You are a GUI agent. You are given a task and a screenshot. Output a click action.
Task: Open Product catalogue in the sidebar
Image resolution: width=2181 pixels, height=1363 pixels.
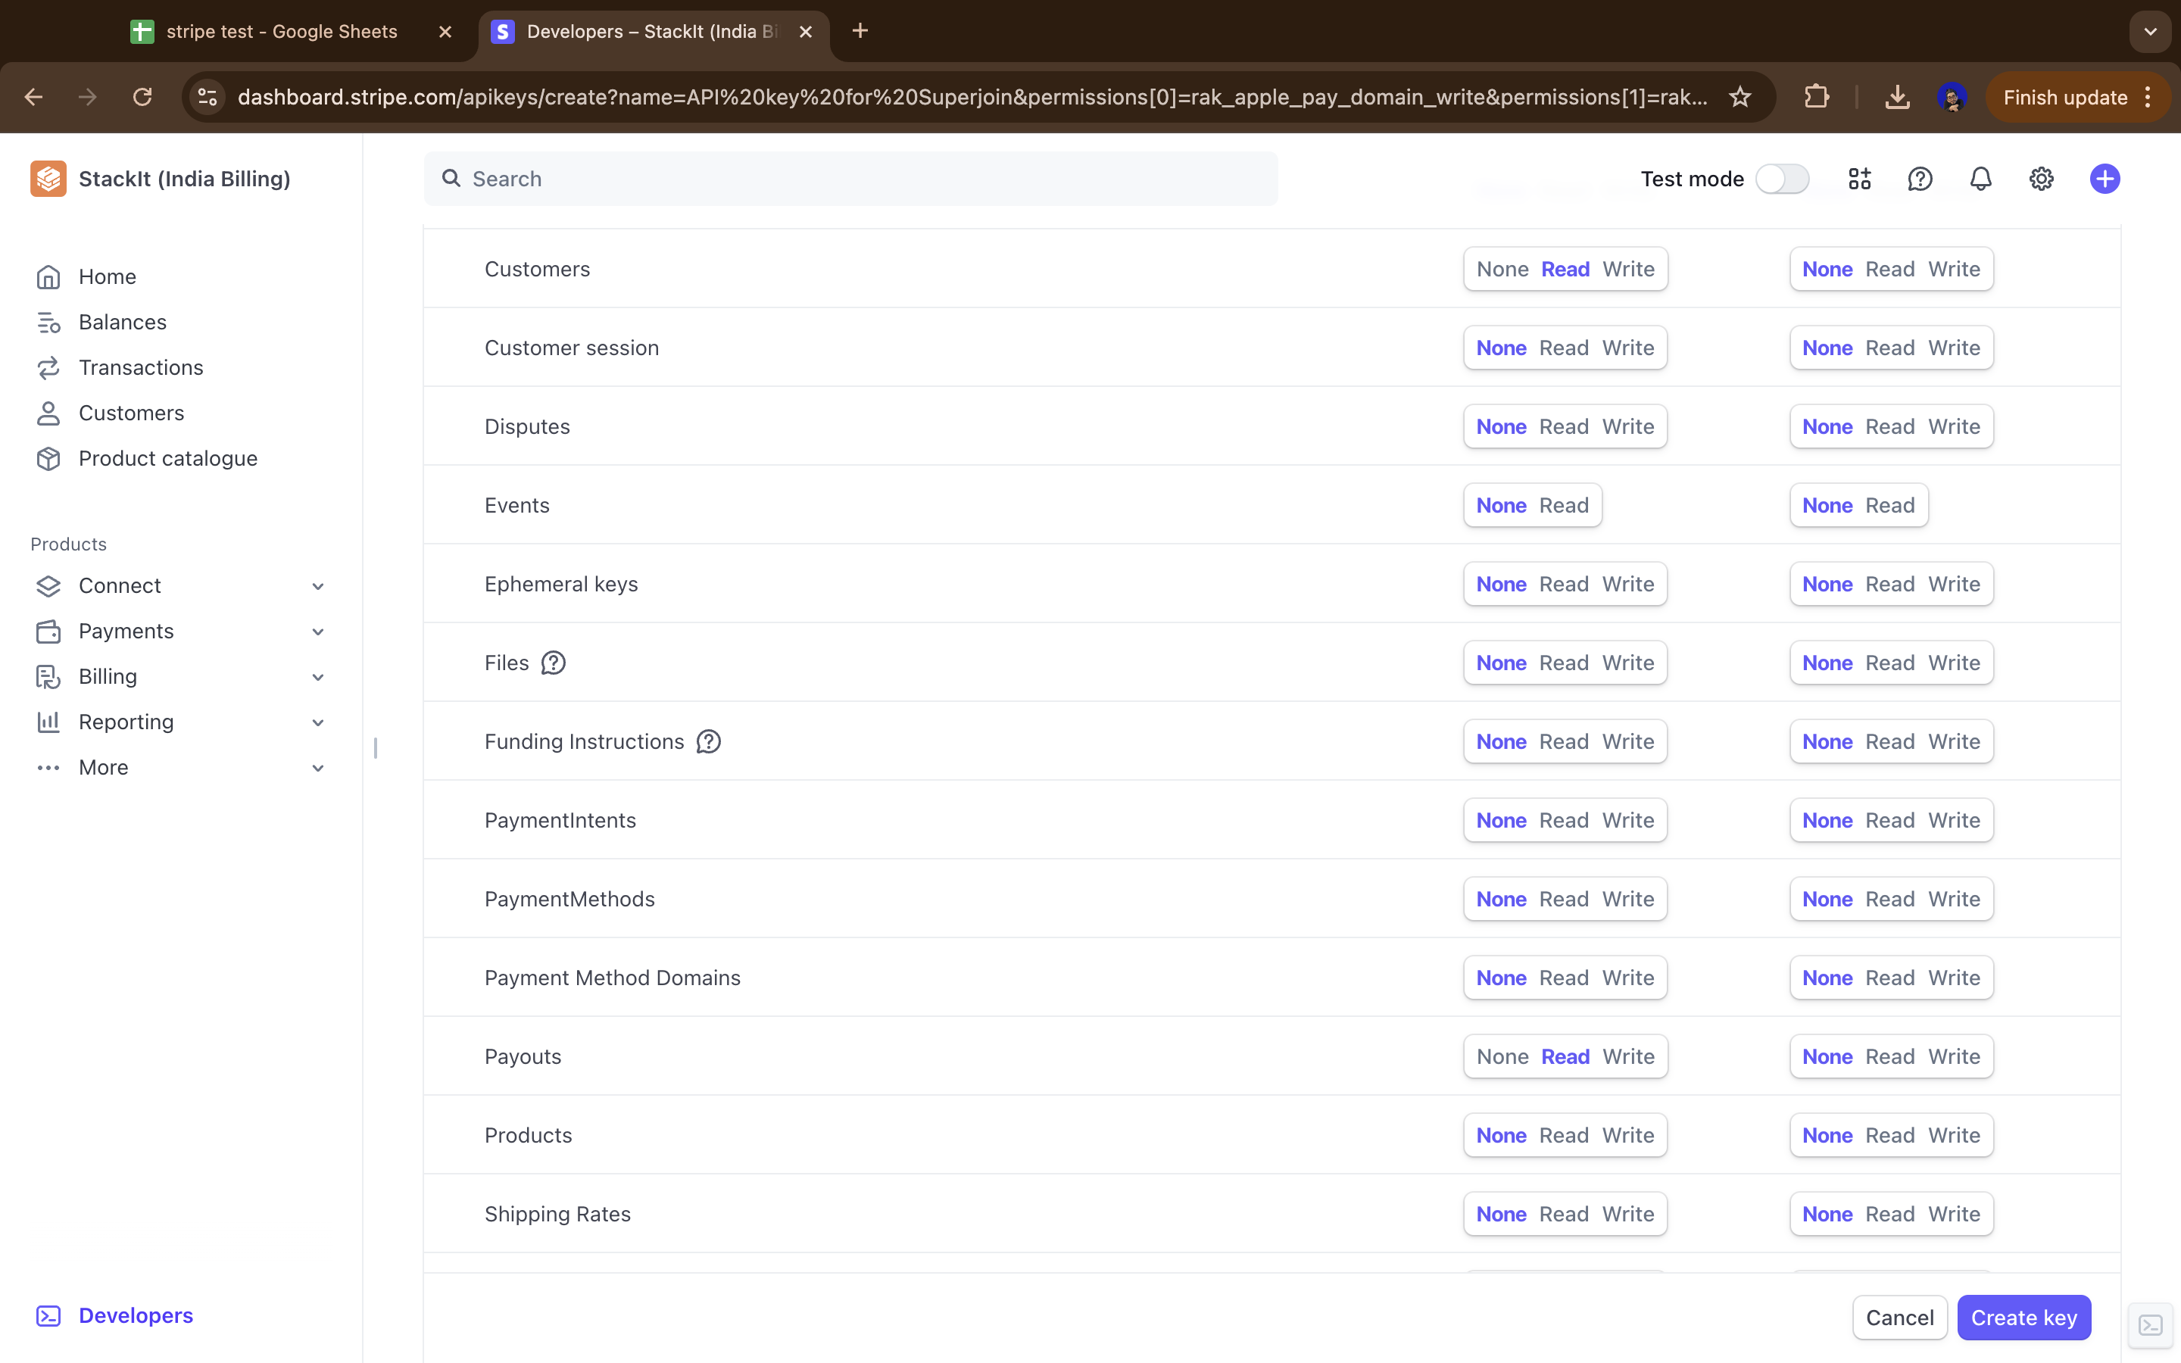(x=167, y=458)
